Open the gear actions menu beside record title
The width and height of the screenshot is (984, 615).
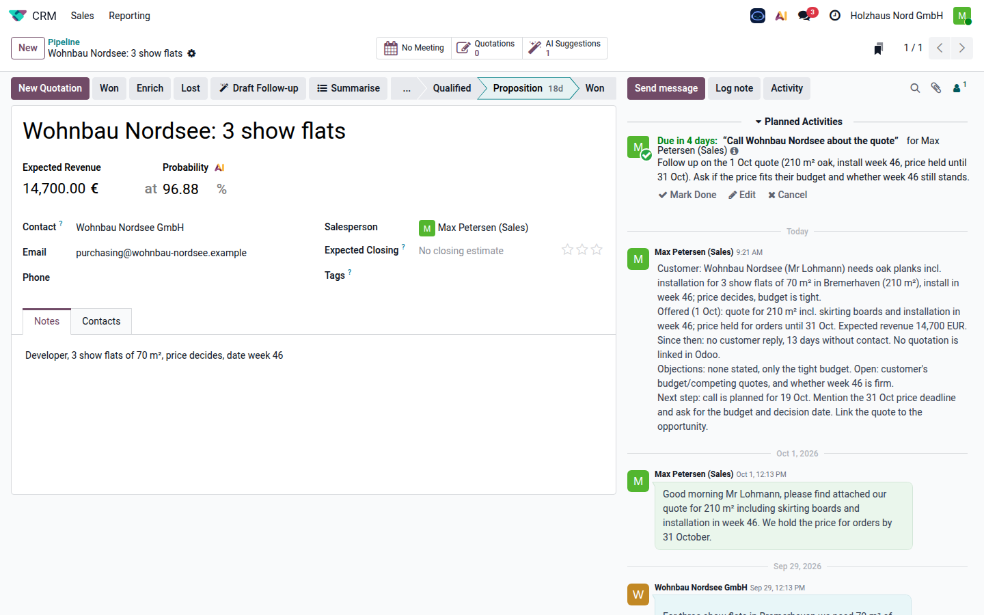[191, 53]
